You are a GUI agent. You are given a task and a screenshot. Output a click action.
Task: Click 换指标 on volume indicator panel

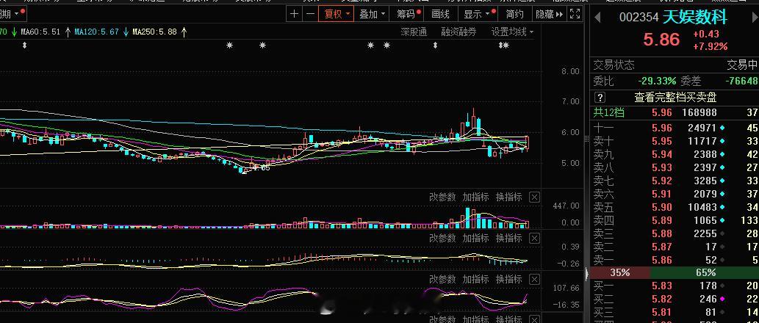(508, 197)
